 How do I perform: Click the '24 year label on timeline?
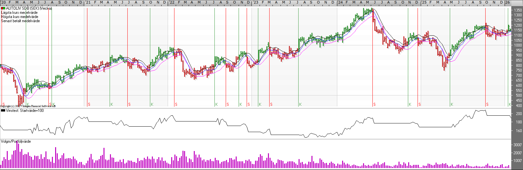click(340, 2)
